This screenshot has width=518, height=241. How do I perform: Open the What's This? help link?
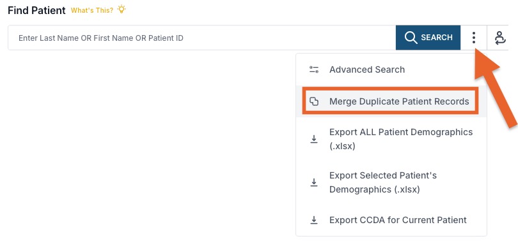[x=92, y=10]
